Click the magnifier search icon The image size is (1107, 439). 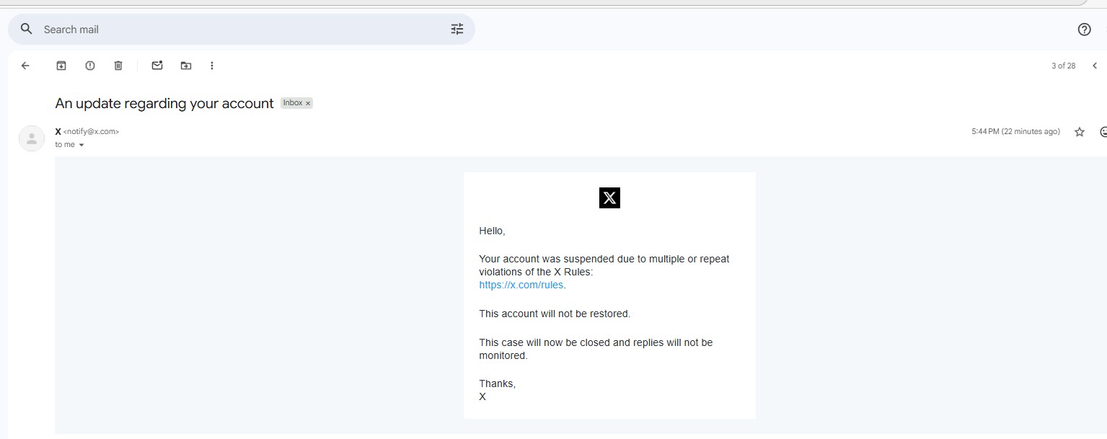[x=27, y=29]
